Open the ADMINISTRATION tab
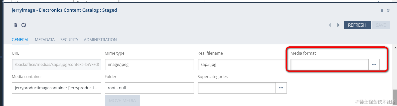 point(100,40)
